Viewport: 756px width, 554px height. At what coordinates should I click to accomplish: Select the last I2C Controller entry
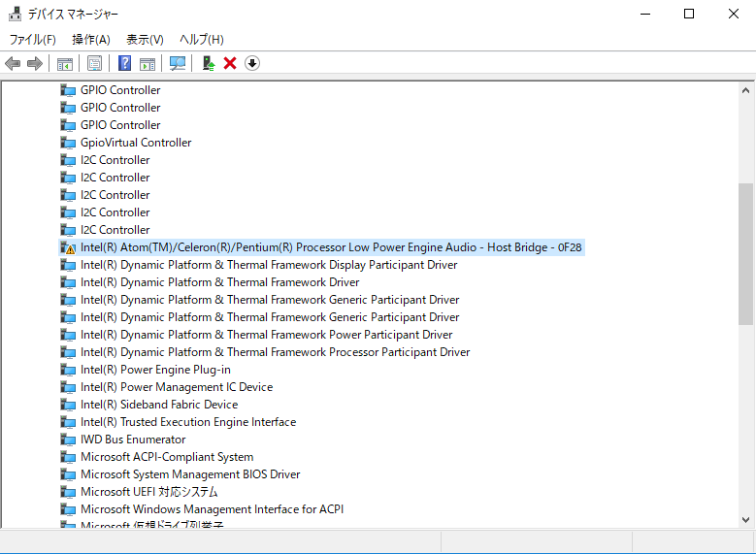(x=115, y=230)
